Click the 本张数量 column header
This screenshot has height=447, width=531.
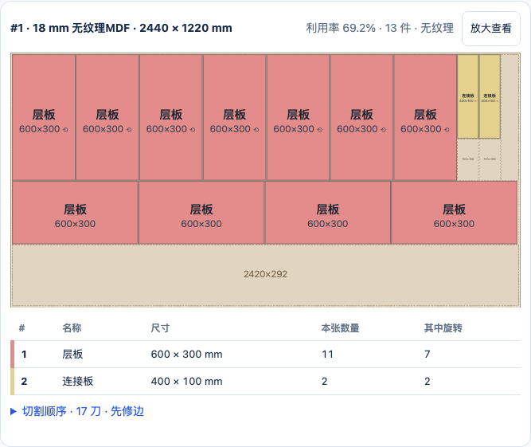tap(341, 328)
